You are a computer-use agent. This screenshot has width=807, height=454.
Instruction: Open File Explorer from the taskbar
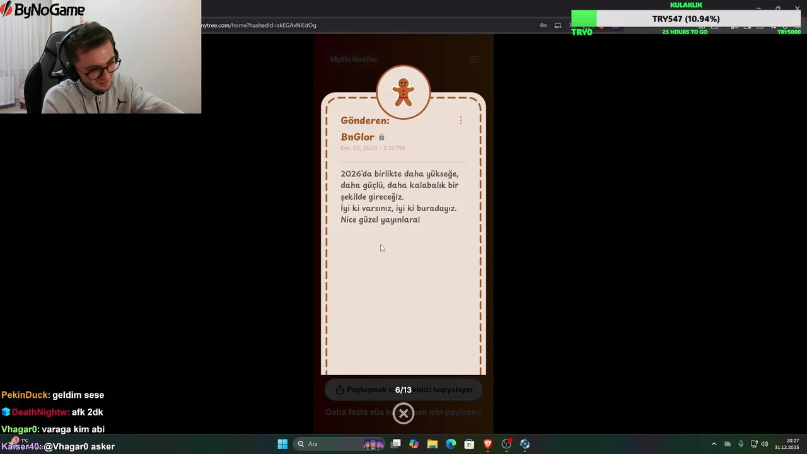(x=433, y=444)
